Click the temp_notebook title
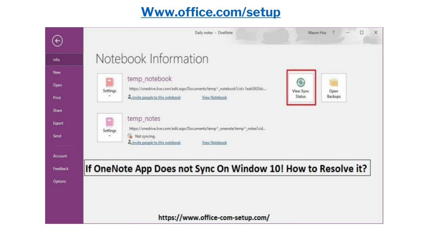The image size is (428, 241). click(149, 79)
